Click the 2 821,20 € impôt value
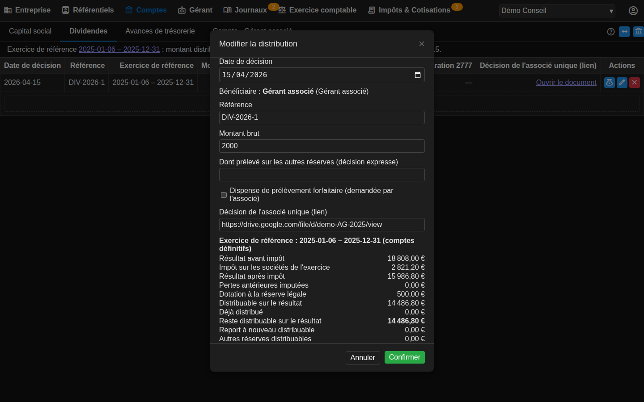The height and width of the screenshot is (402, 644). coord(408,268)
